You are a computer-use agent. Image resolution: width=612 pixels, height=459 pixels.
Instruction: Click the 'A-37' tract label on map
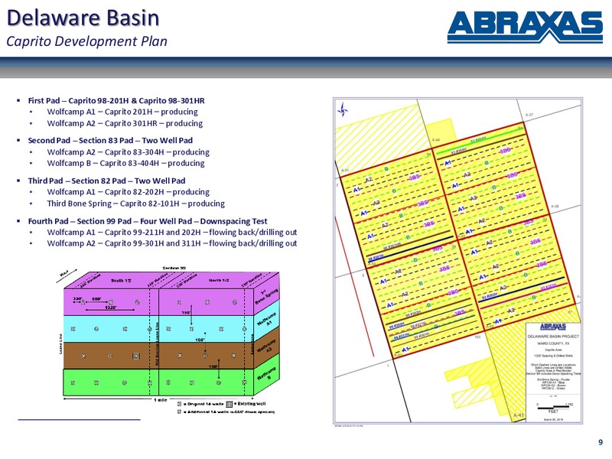pyautogui.click(x=529, y=116)
